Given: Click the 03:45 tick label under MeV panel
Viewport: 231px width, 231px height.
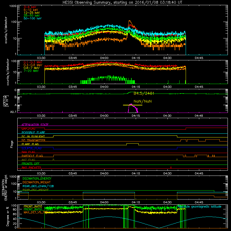Looking at the screenshot, I should [x=73, y=87].
